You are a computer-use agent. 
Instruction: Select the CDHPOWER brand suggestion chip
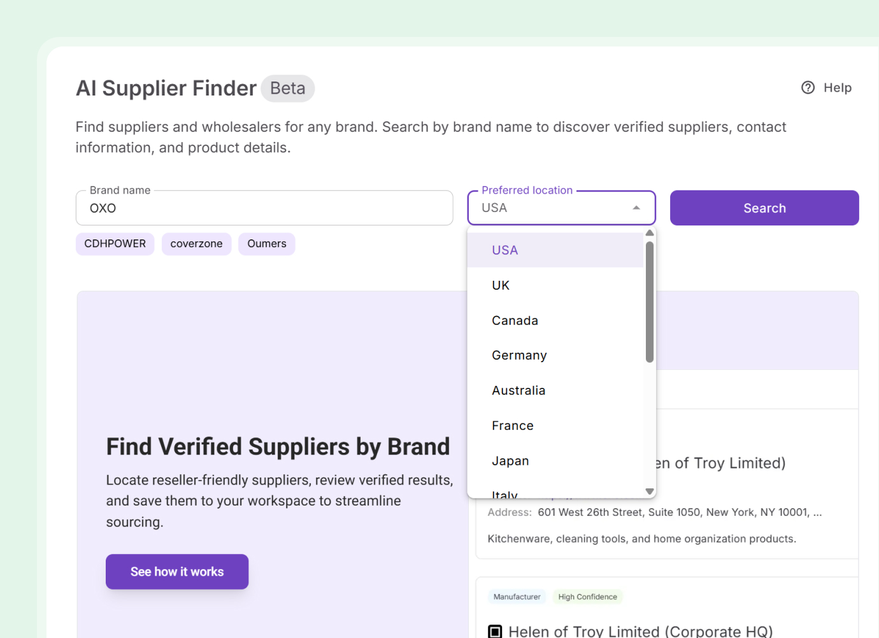click(115, 244)
